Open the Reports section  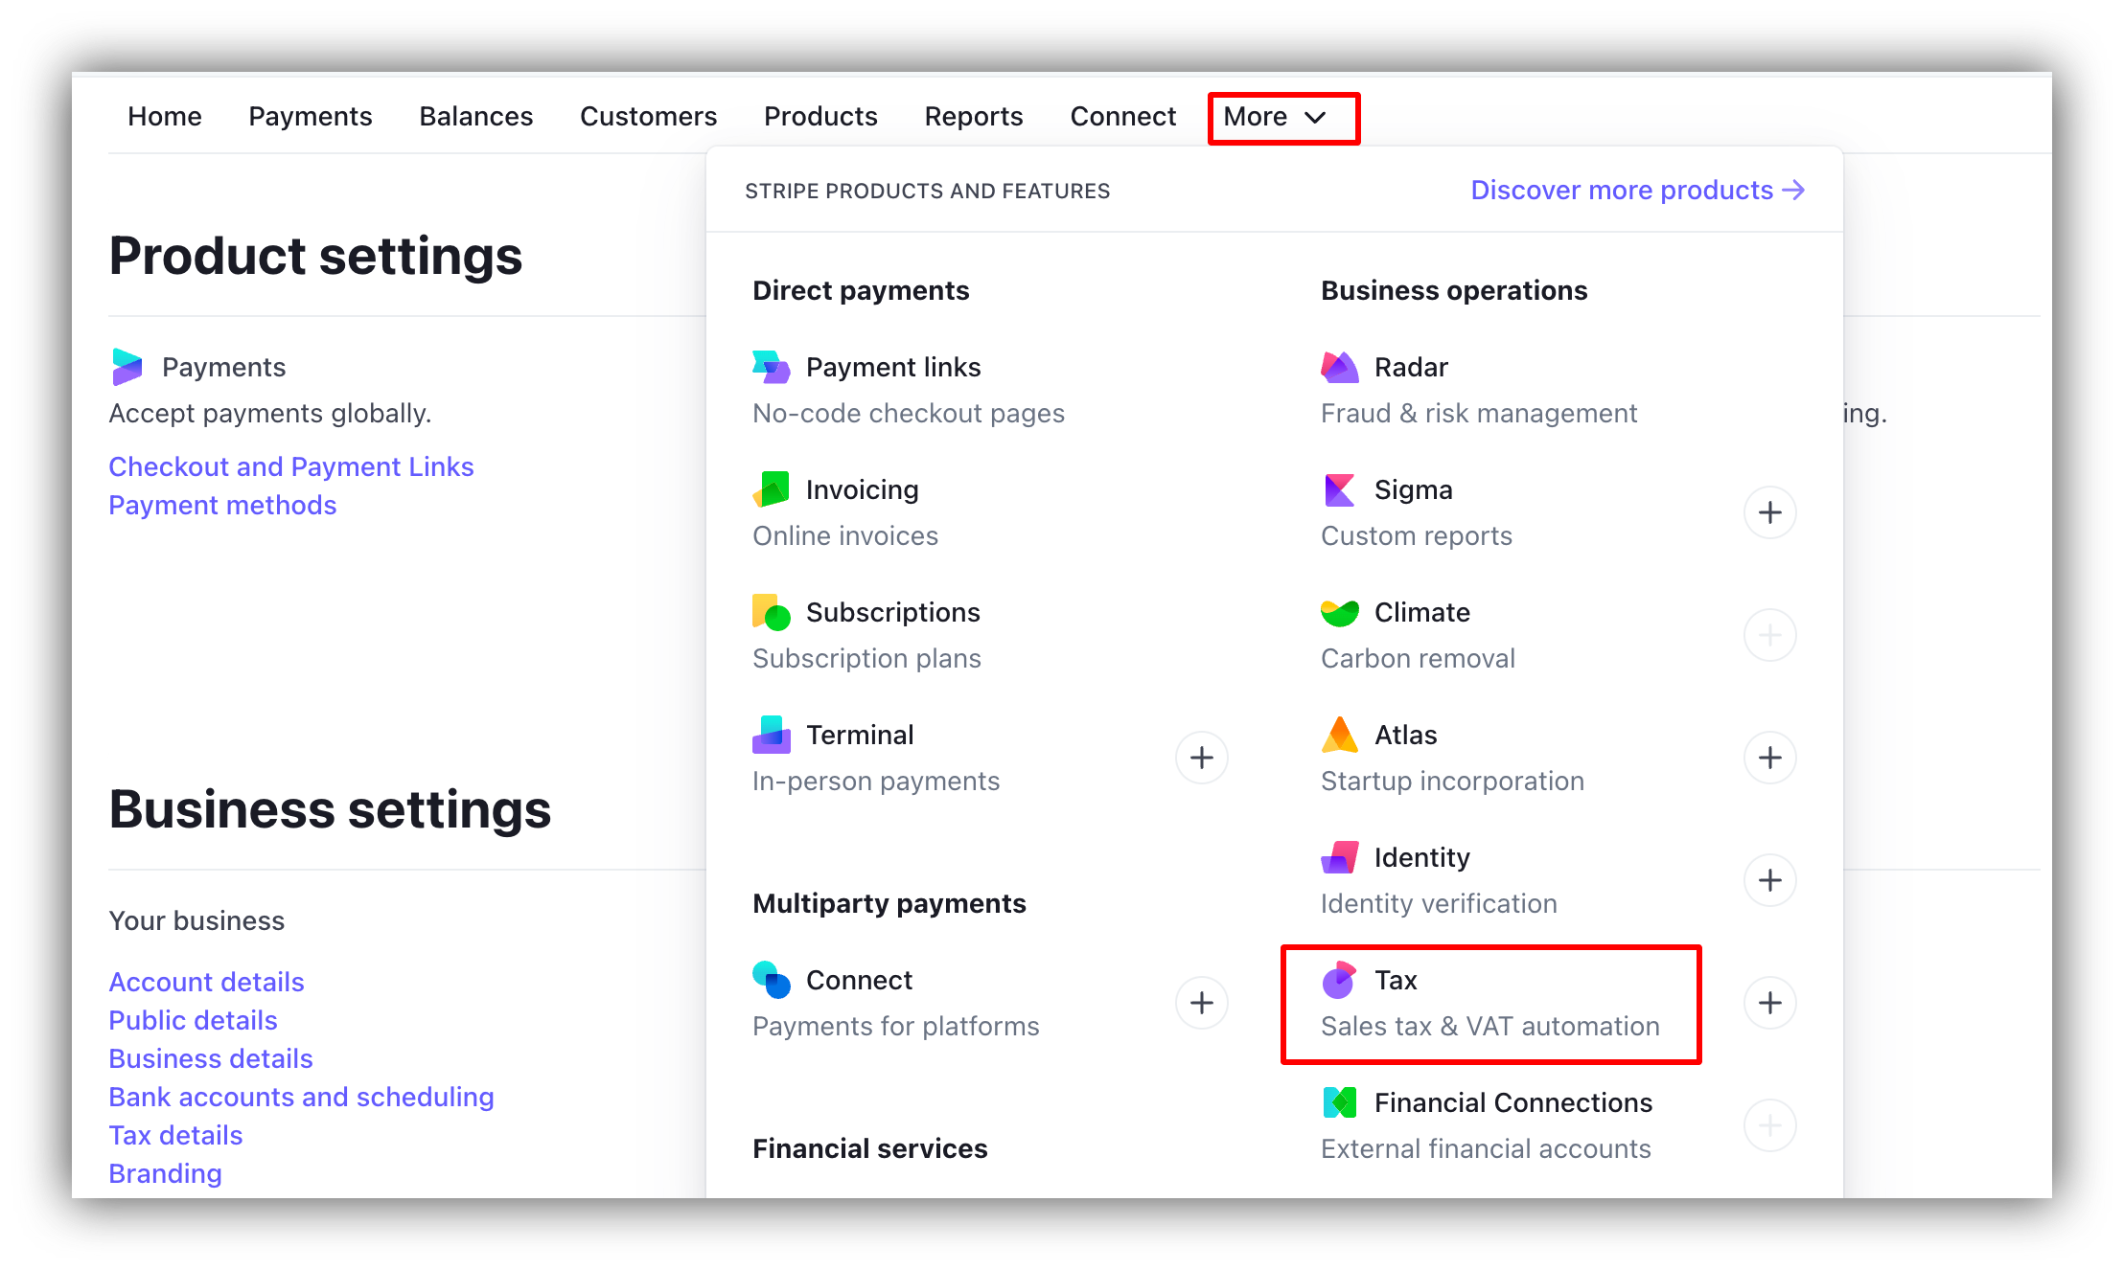pos(973,116)
